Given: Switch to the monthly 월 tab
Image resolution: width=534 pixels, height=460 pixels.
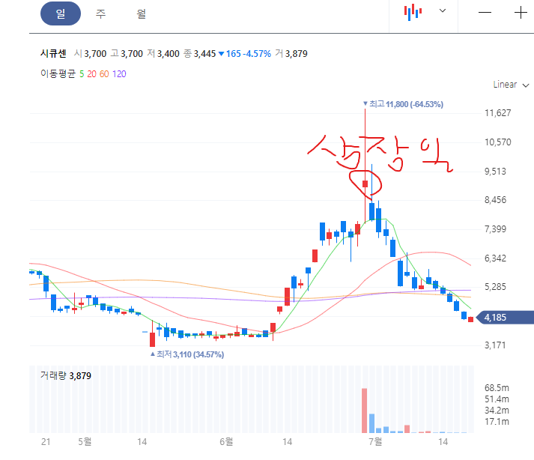Looking at the screenshot, I should pos(142,13).
